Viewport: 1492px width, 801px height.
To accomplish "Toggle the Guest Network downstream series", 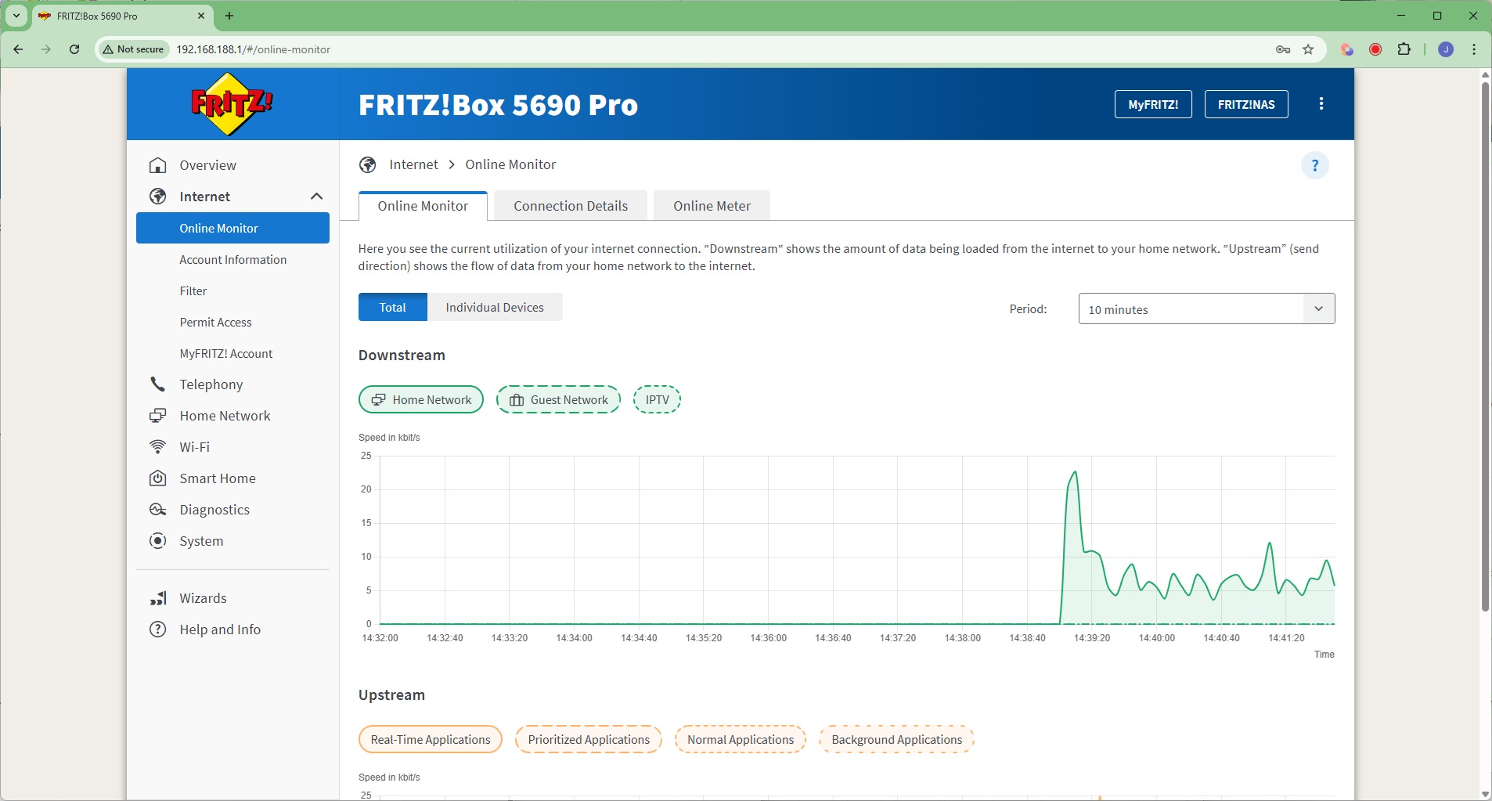I will [x=558, y=399].
